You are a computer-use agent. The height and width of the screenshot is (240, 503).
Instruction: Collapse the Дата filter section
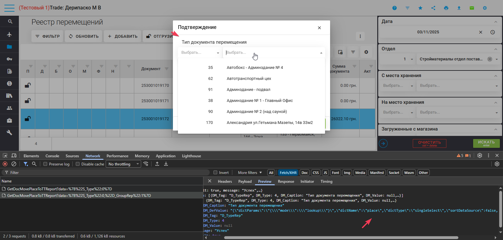496,22
